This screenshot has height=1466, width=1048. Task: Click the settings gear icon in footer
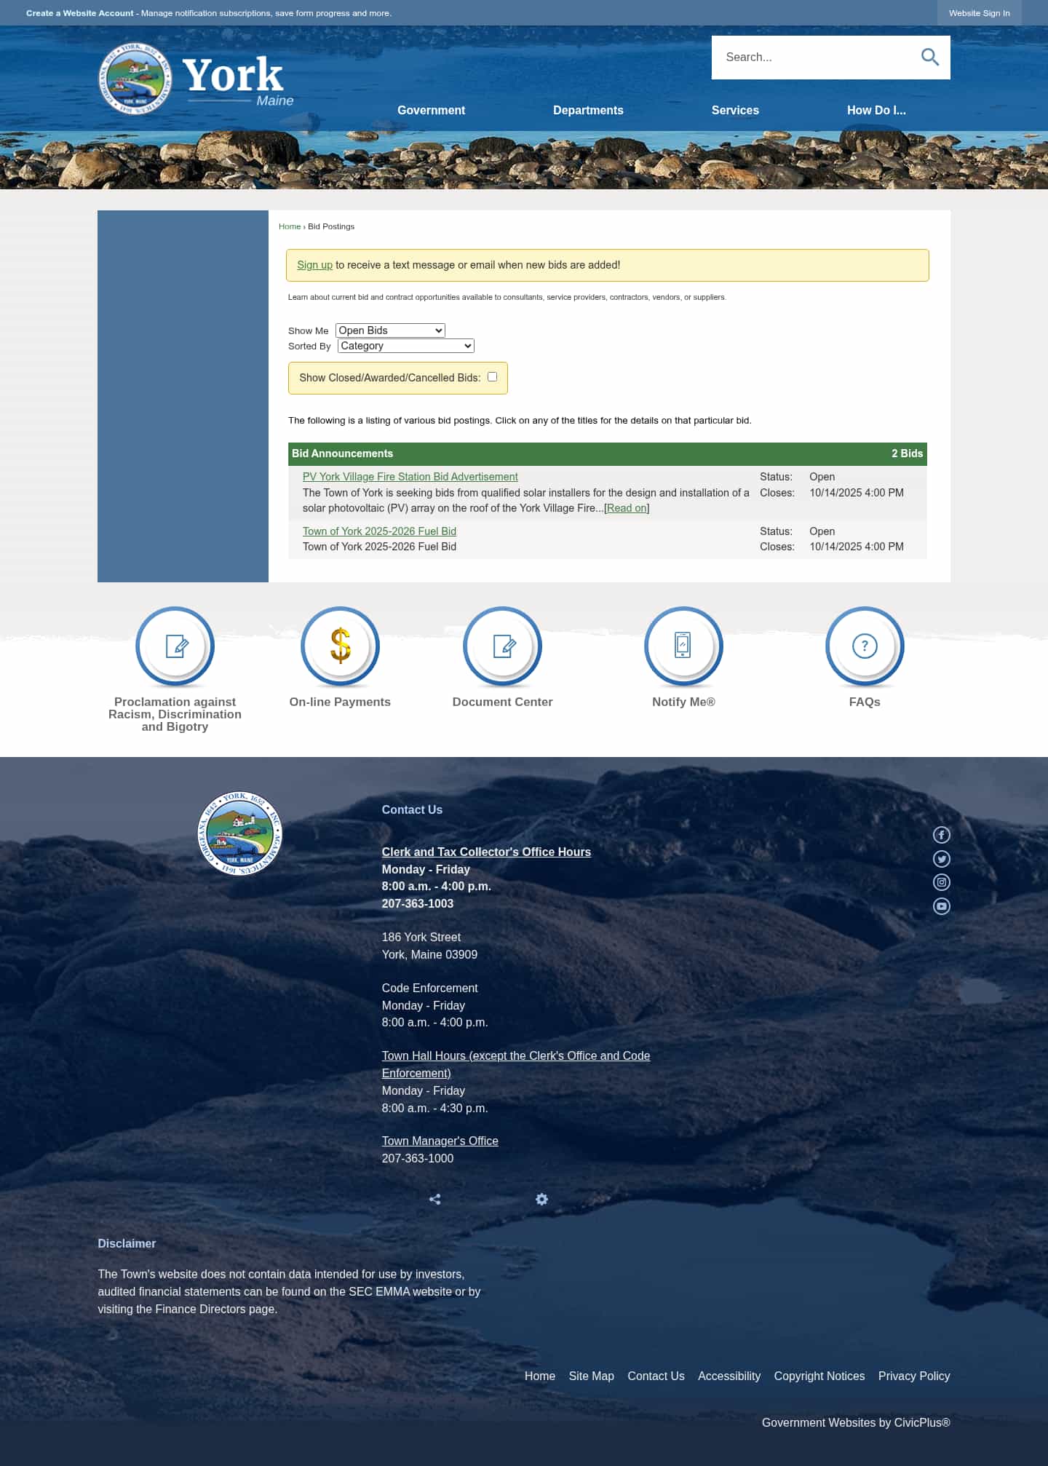click(x=541, y=1199)
